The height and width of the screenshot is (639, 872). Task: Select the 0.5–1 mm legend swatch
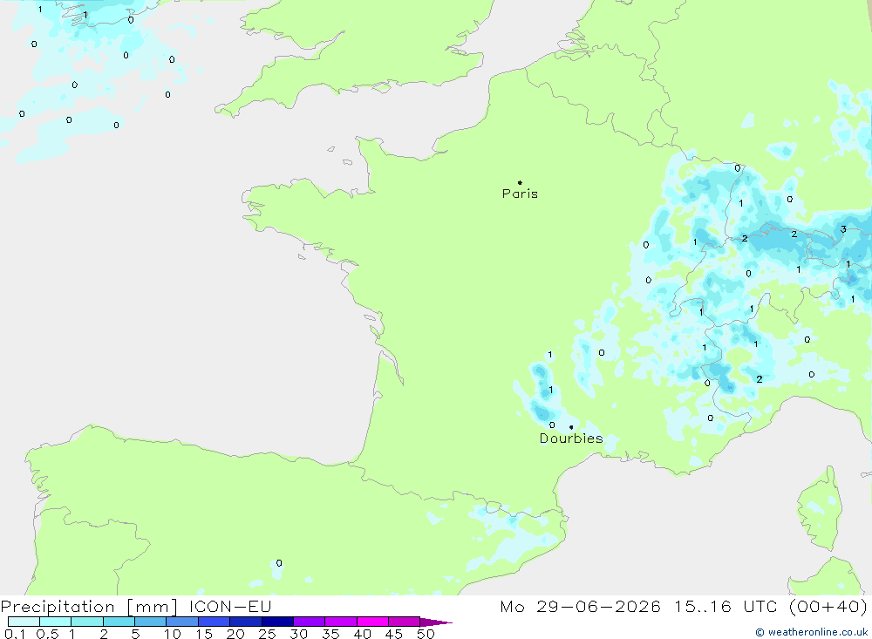(56, 622)
